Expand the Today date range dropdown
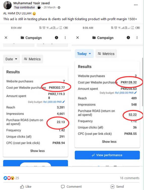This screenshot has width=144, height=190. 84,54
